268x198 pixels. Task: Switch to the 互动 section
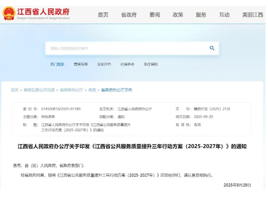pyautogui.click(x=224, y=15)
